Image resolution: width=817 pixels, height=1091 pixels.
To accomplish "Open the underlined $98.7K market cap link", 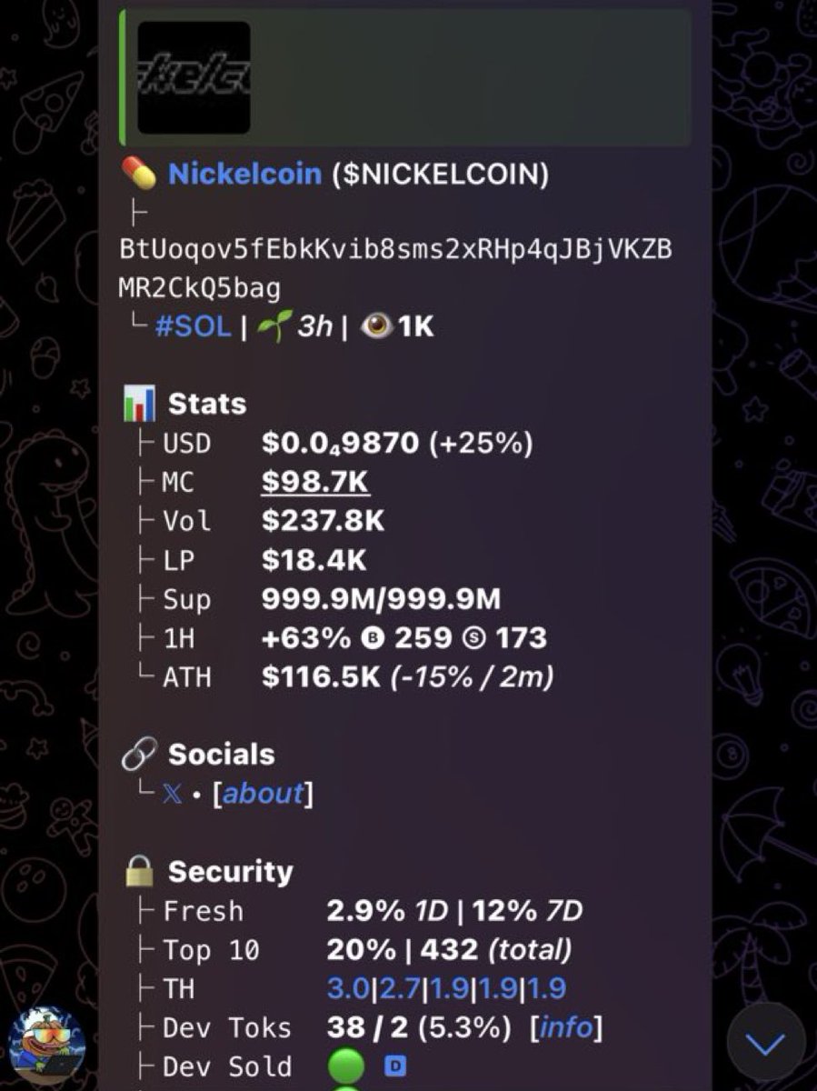I will pyautogui.click(x=314, y=482).
